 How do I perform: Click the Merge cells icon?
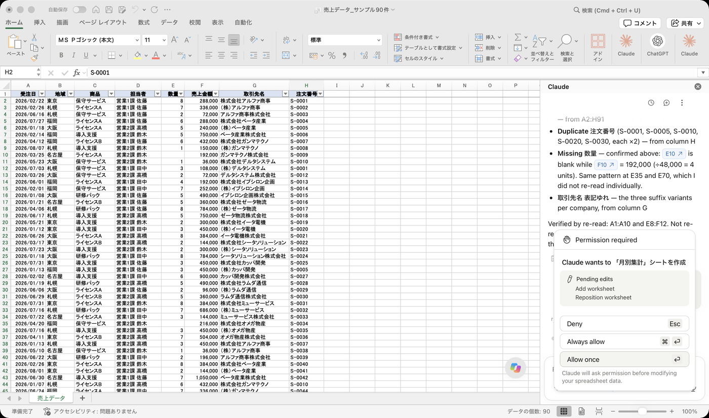[286, 55]
